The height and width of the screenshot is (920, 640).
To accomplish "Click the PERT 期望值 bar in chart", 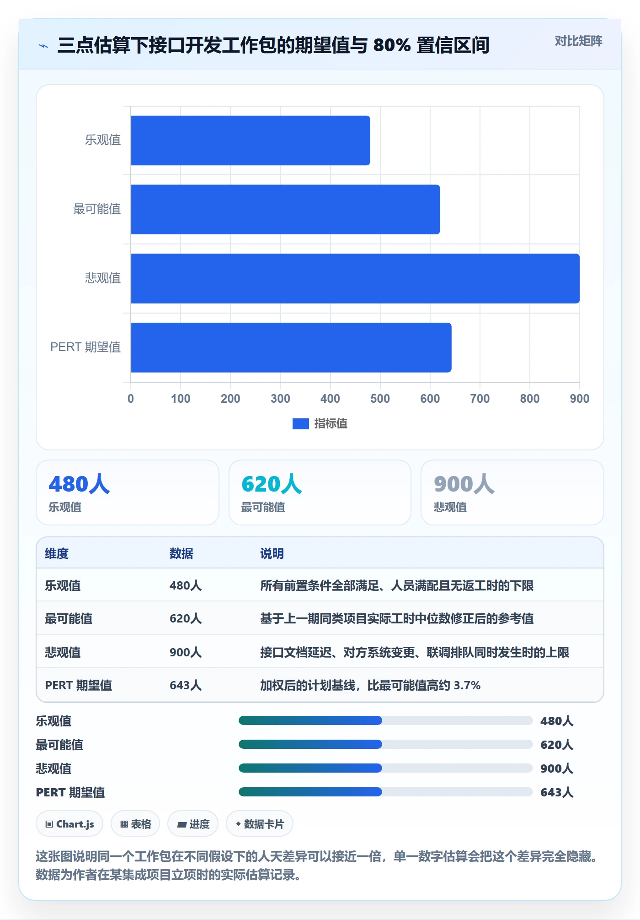I will (291, 347).
